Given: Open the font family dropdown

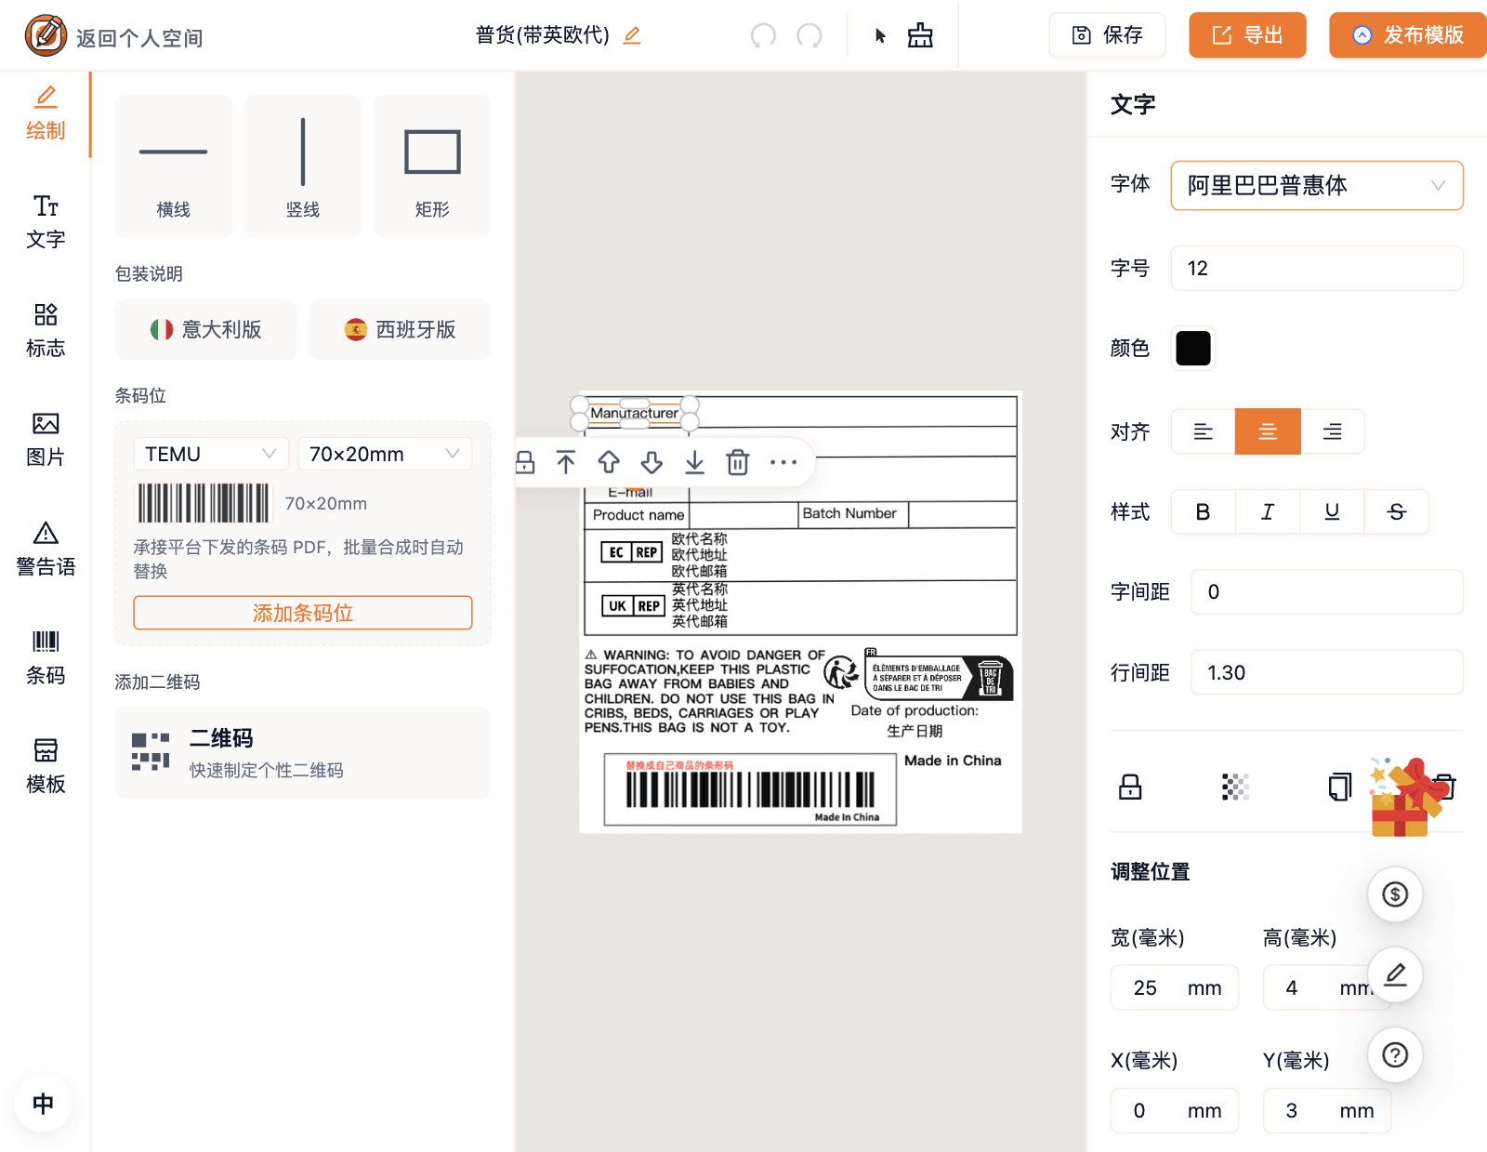Looking at the screenshot, I should 1317,185.
